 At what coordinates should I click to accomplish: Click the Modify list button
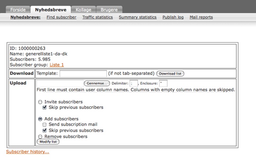pos(48,142)
